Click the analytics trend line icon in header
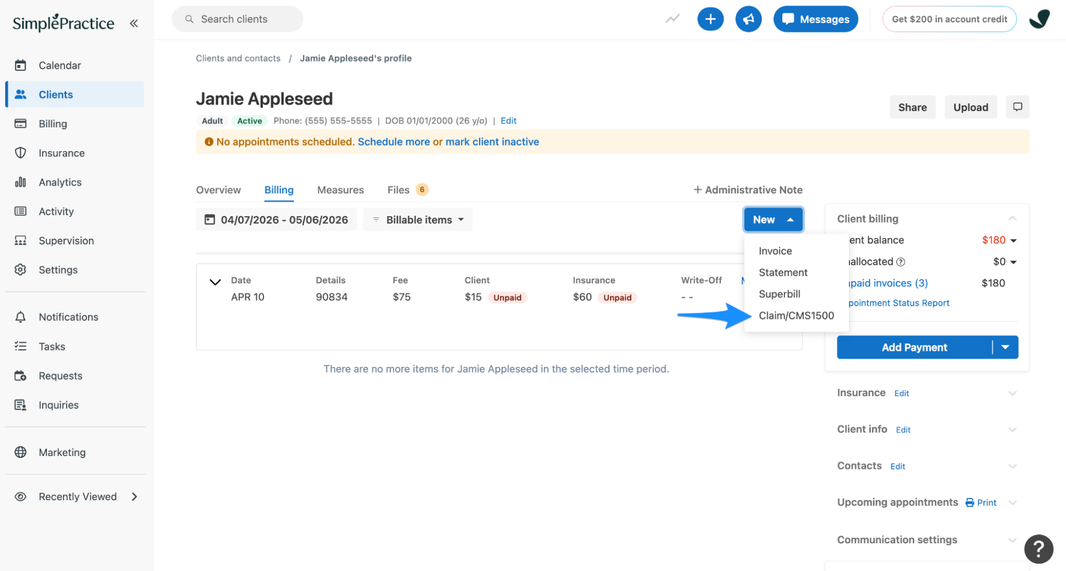 tap(672, 19)
